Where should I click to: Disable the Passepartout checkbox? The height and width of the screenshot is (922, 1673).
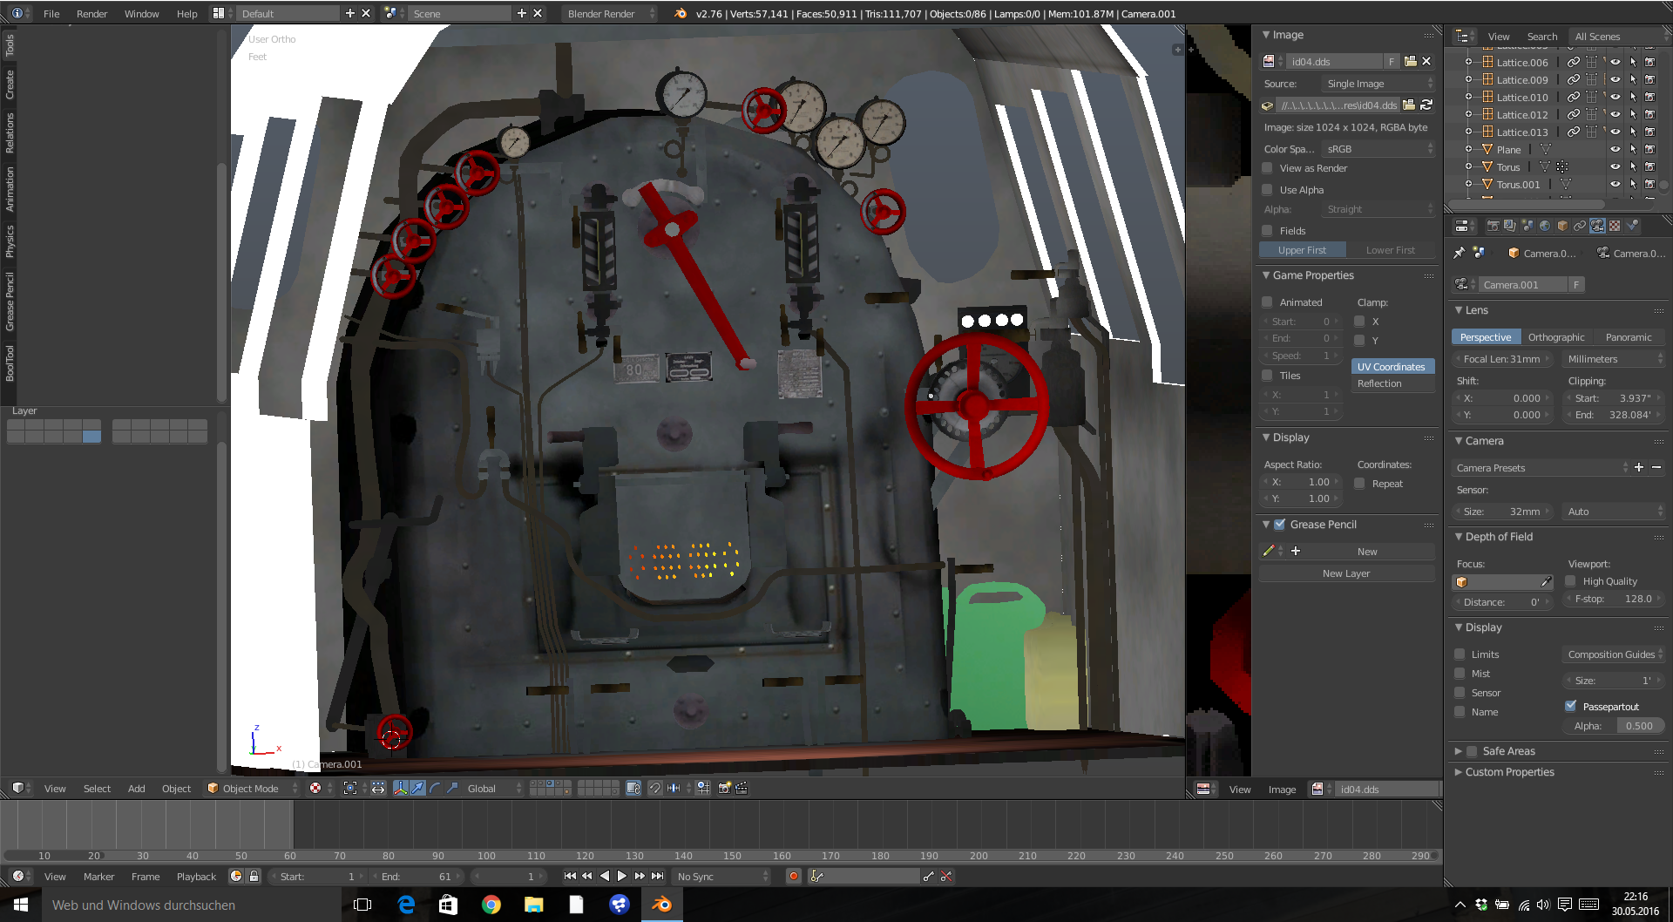1570,706
